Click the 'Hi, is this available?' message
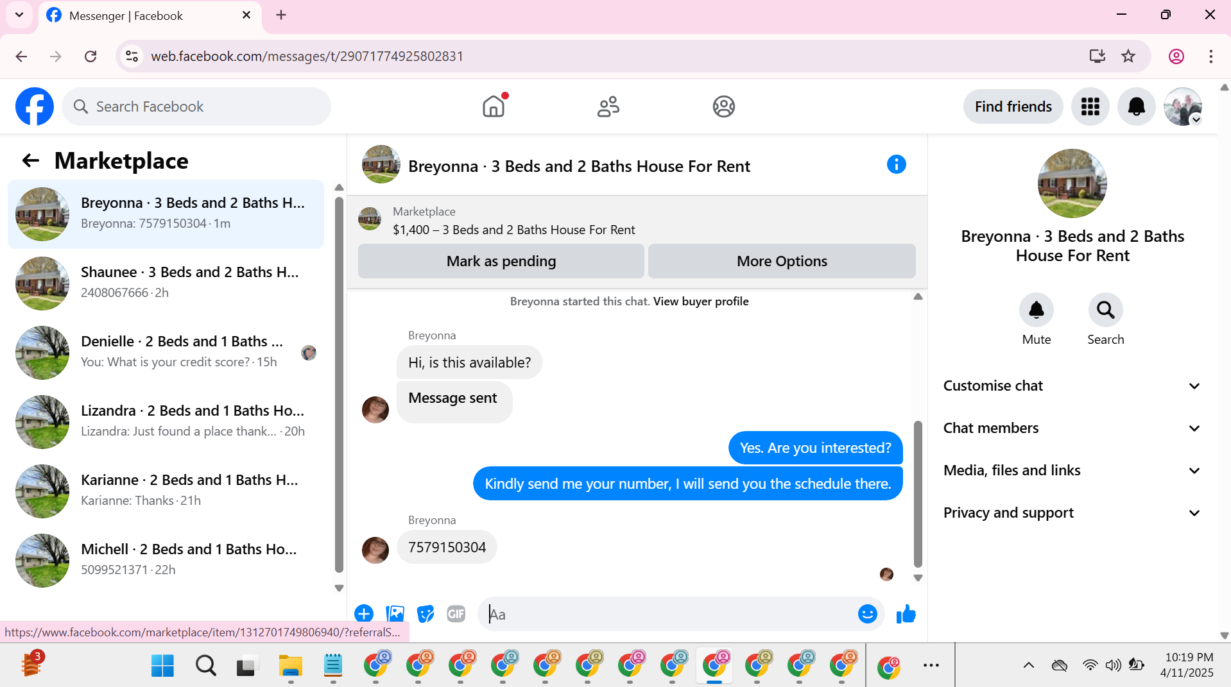The image size is (1231, 687). coord(469,362)
